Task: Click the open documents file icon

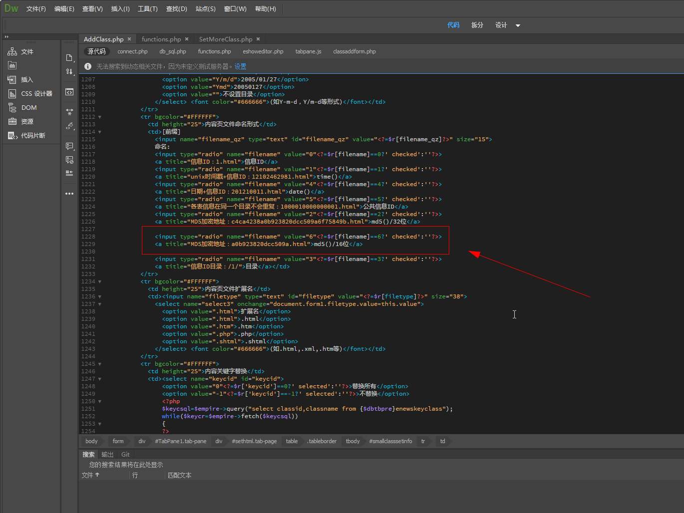Action: pyautogui.click(x=69, y=58)
